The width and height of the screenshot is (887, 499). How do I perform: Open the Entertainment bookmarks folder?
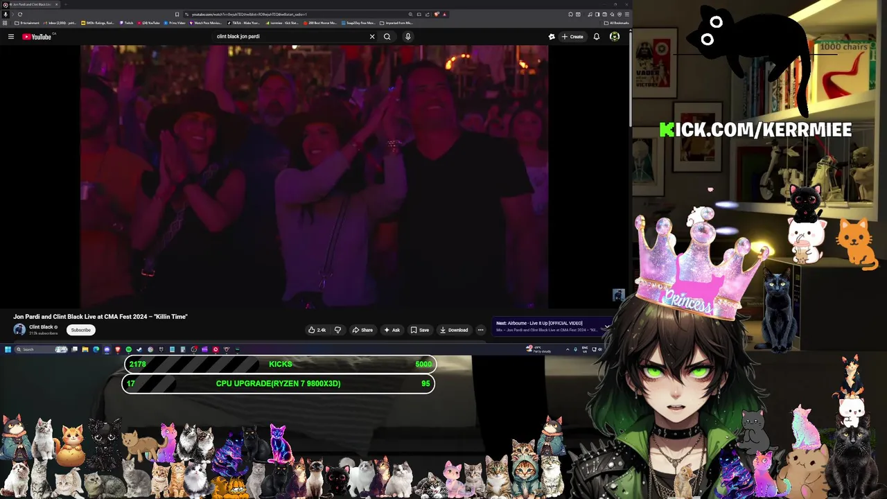pyautogui.click(x=27, y=23)
